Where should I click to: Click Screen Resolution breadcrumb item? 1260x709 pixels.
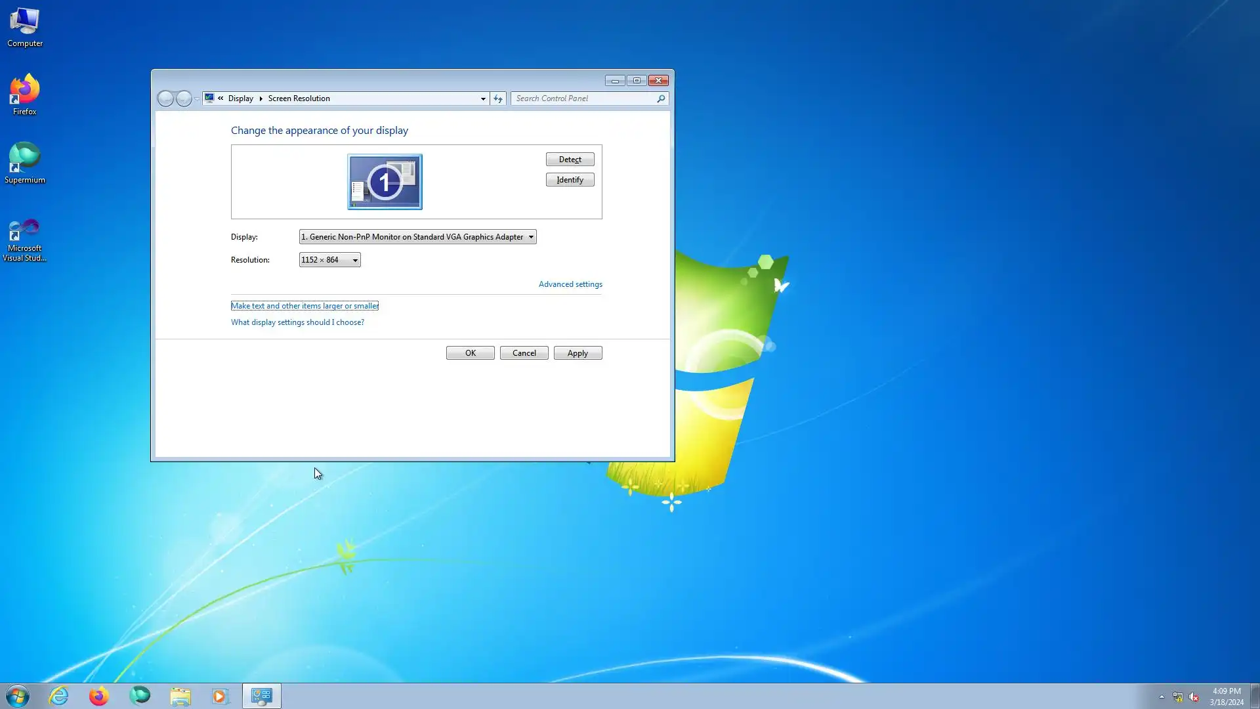tap(299, 98)
